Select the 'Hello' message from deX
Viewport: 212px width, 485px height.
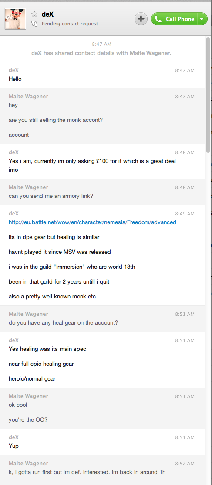(15, 79)
